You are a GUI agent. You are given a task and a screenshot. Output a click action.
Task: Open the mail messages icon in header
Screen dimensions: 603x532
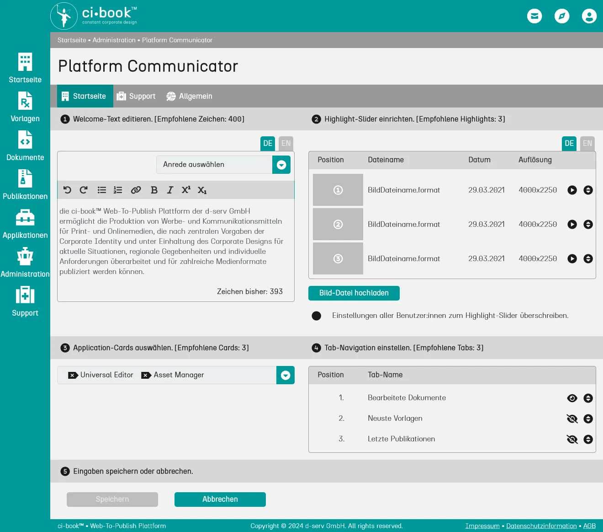pos(534,16)
